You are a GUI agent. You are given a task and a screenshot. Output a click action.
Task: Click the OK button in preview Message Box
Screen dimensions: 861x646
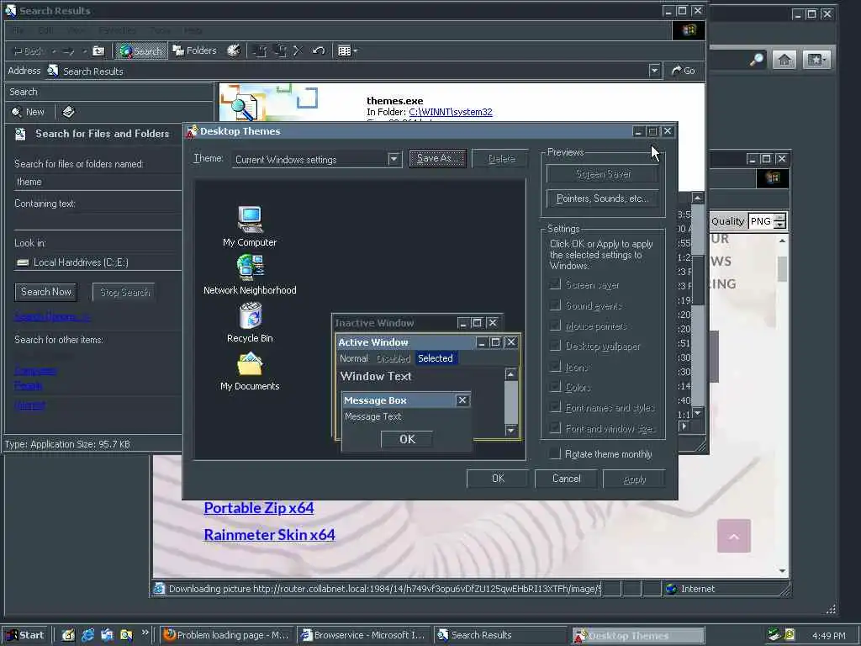coord(407,439)
